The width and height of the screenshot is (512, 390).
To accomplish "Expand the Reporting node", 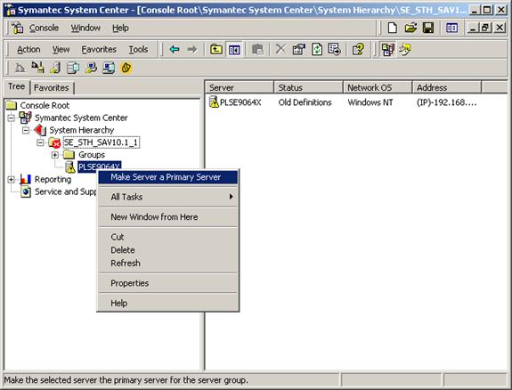I will point(11,179).
